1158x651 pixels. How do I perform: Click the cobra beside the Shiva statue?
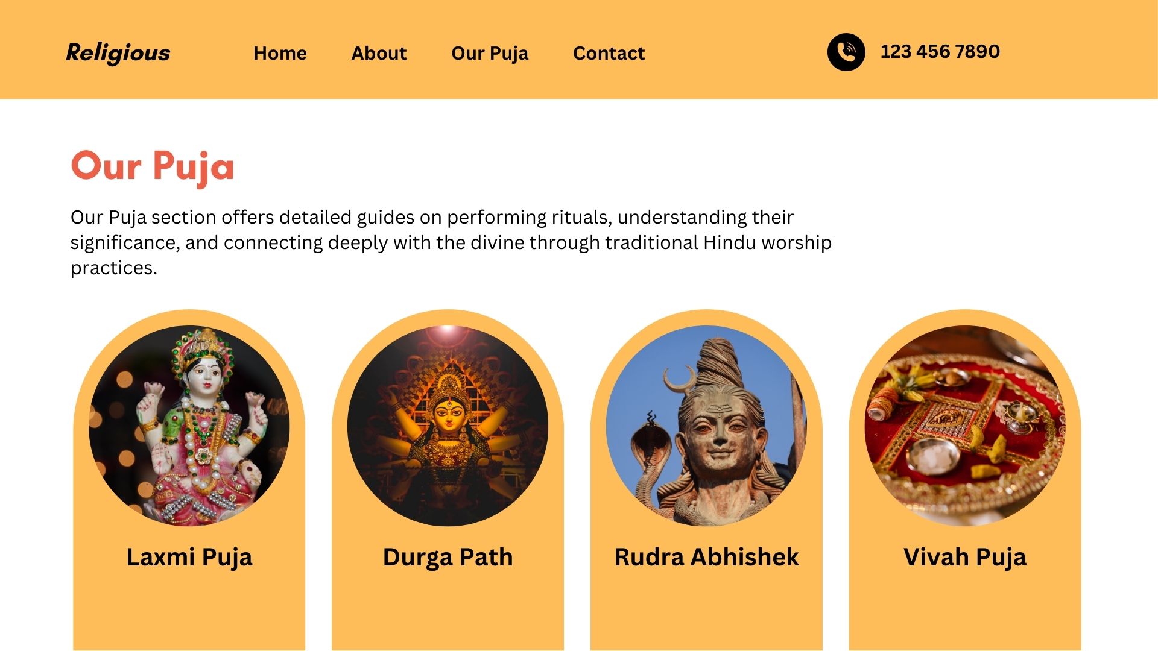point(650,458)
